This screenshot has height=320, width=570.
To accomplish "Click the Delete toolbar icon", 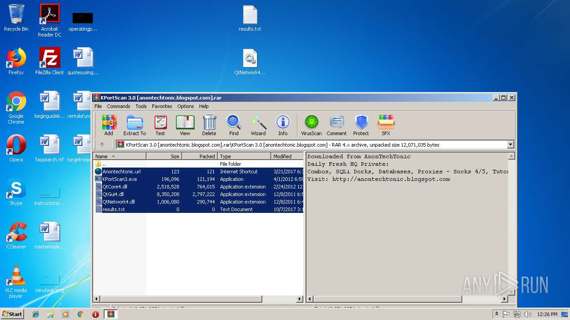I will [209, 125].
